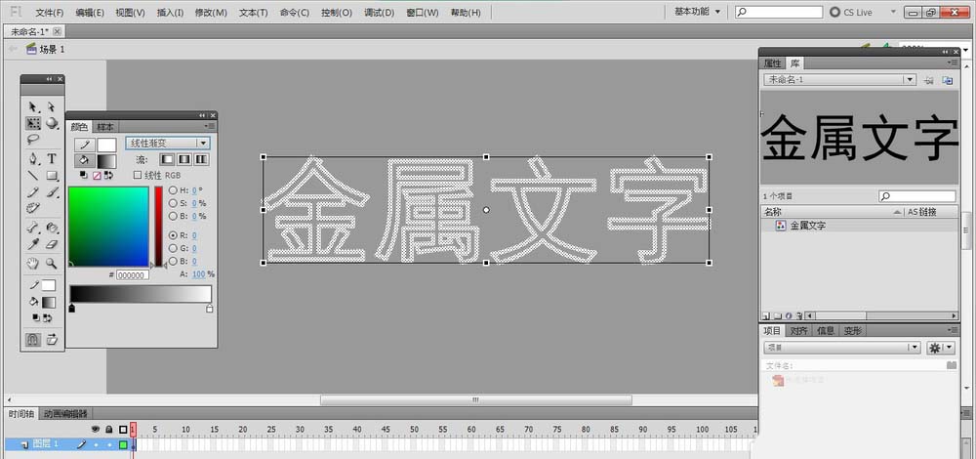Select the Free Transform tool
This screenshot has height=459, width=976.
33,123
